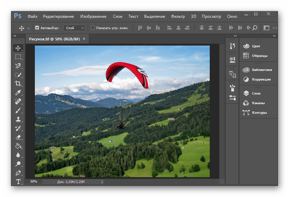The image size is (289, 197).
Task: Click the search magnifier in options bar
Action: tap(255, 28)
